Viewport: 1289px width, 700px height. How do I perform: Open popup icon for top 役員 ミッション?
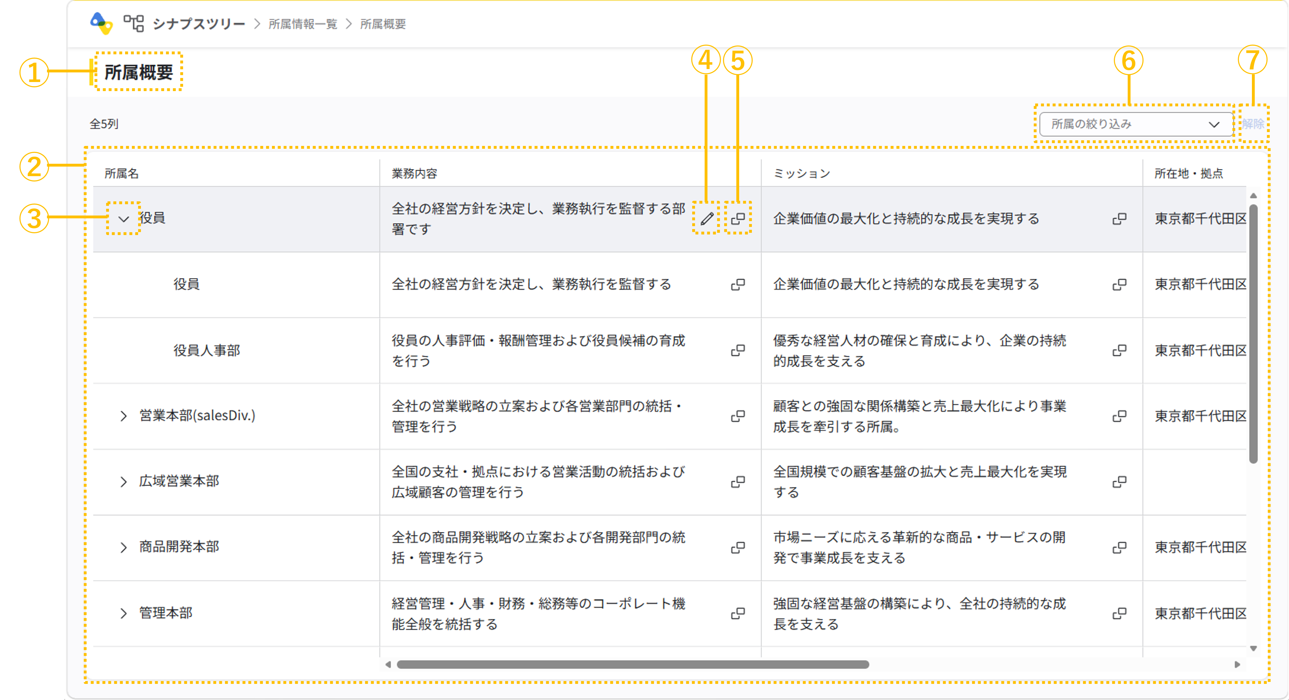(1119, 219)
